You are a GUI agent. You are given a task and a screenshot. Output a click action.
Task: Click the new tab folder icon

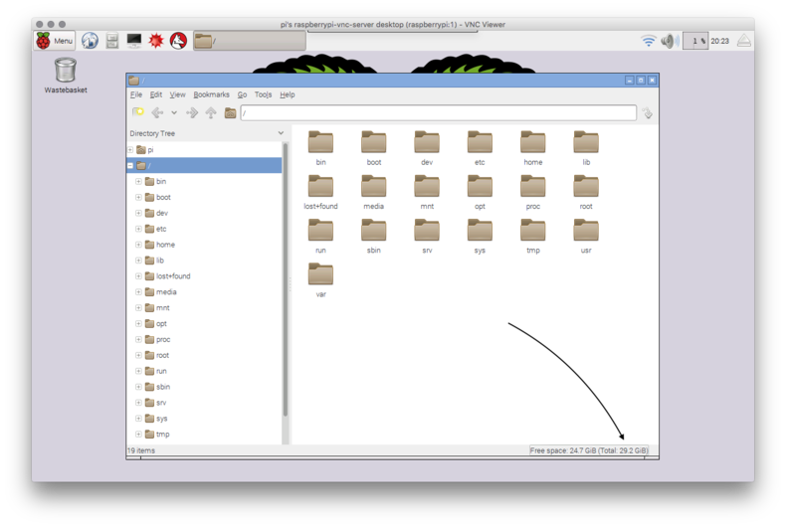(138, 113)
